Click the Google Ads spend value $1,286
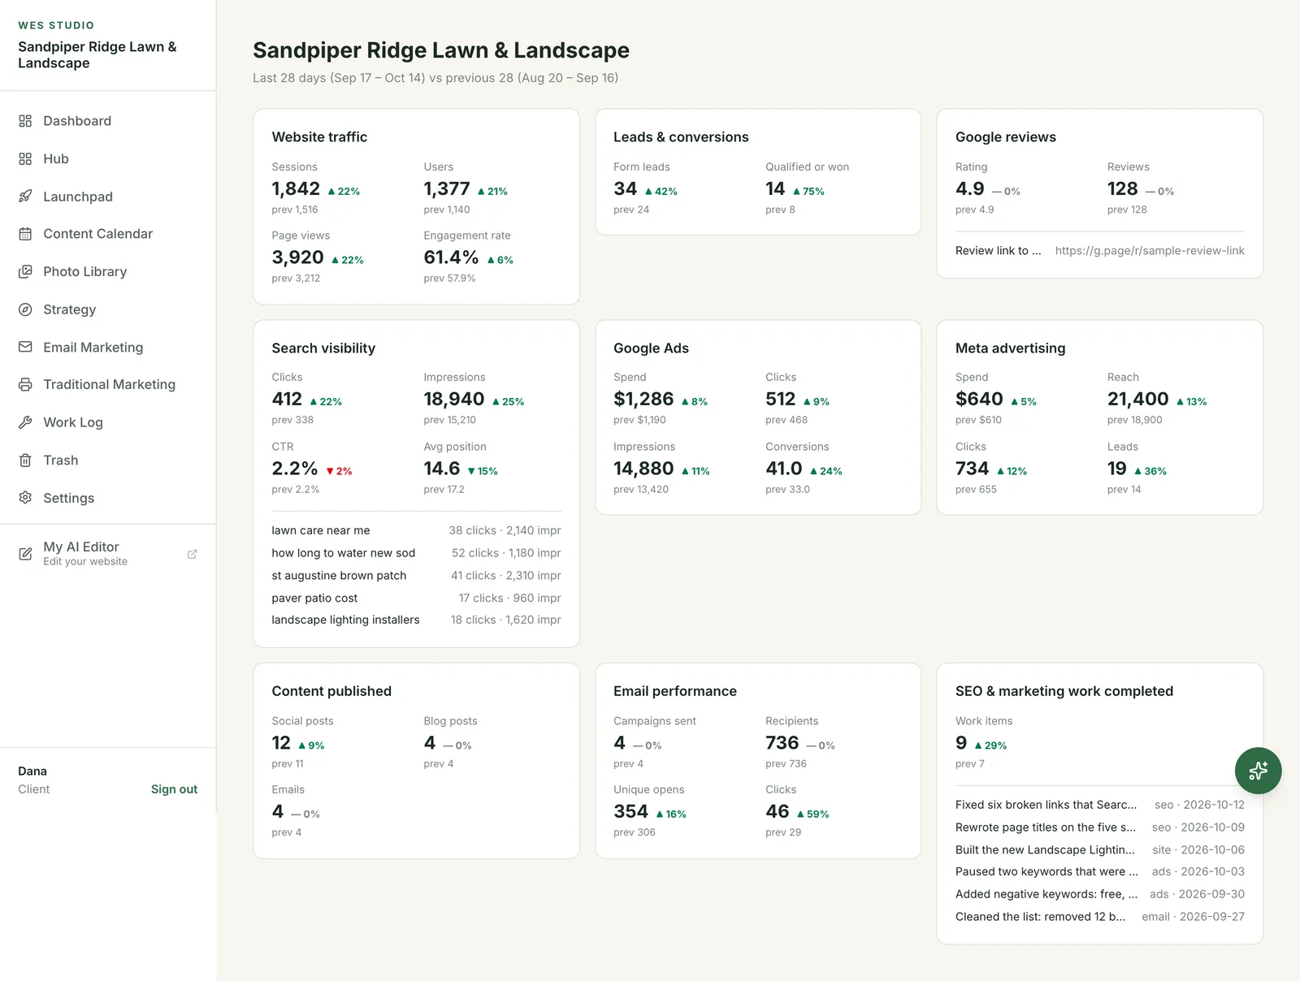The image size is (1300, 981). pyautogui.click(x=643, y=400)
